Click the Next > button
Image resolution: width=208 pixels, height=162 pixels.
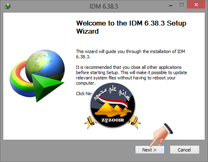click(150, 150)
